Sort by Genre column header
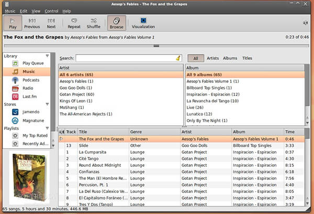This screenshot has height=214, width=314. click(154, 132)
